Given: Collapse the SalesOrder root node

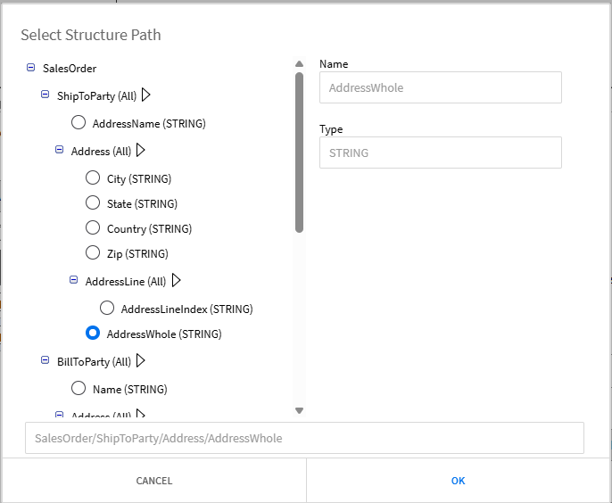Looking at the screenshot, I should click(x=30, y=68).
